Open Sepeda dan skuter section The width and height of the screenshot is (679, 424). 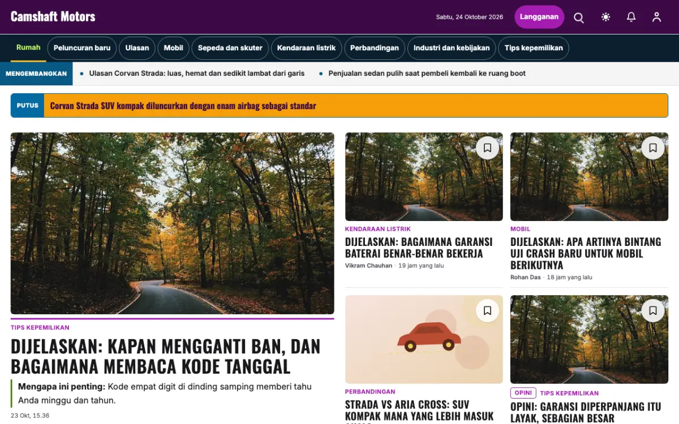point(230,48)
